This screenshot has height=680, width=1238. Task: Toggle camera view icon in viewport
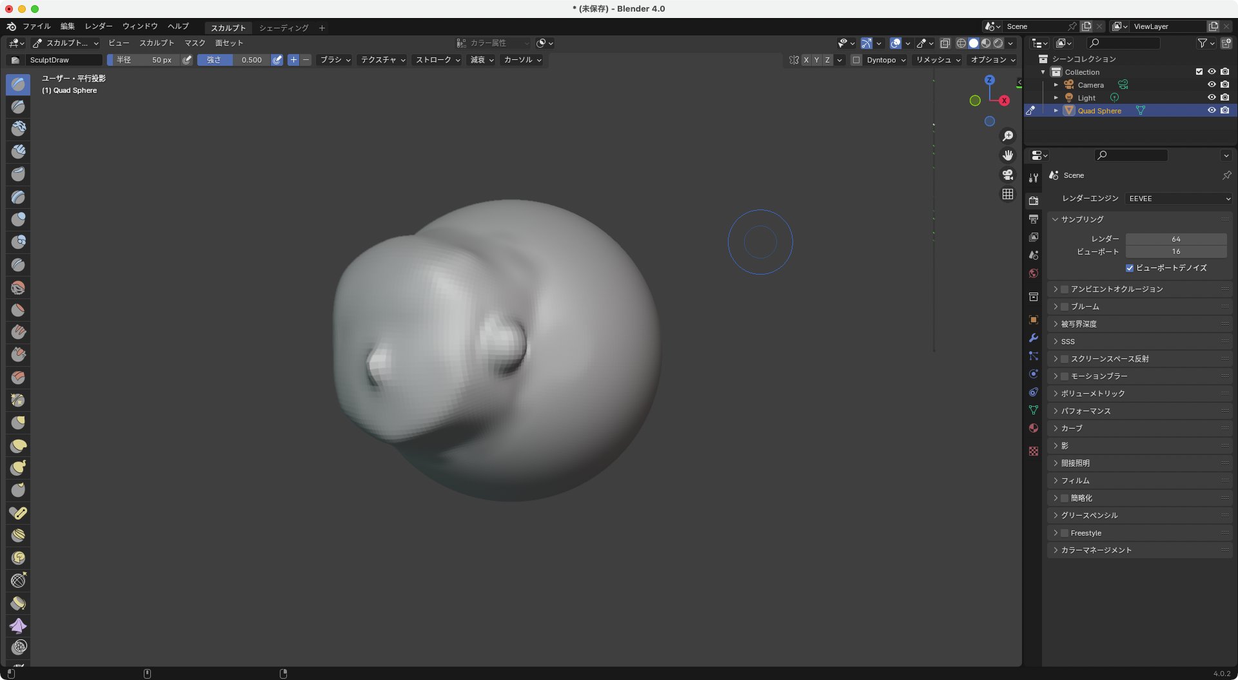coord(1007,175)
